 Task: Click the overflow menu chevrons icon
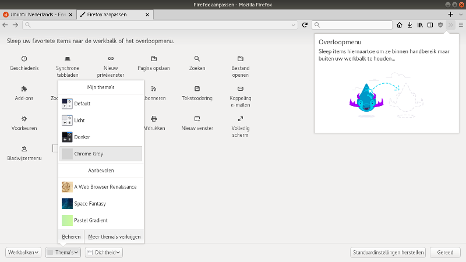(x=450, y=25)
